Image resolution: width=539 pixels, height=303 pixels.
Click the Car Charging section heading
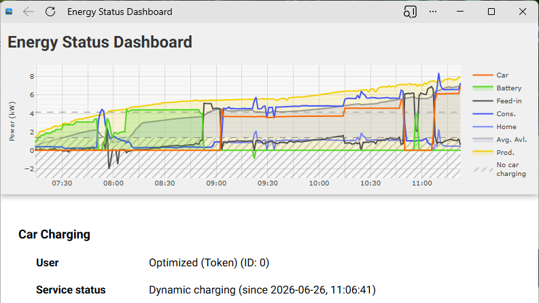[54, 234]
